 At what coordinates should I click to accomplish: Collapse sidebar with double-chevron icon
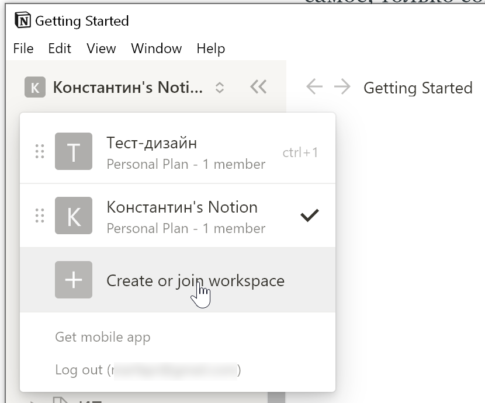point(258,87)
